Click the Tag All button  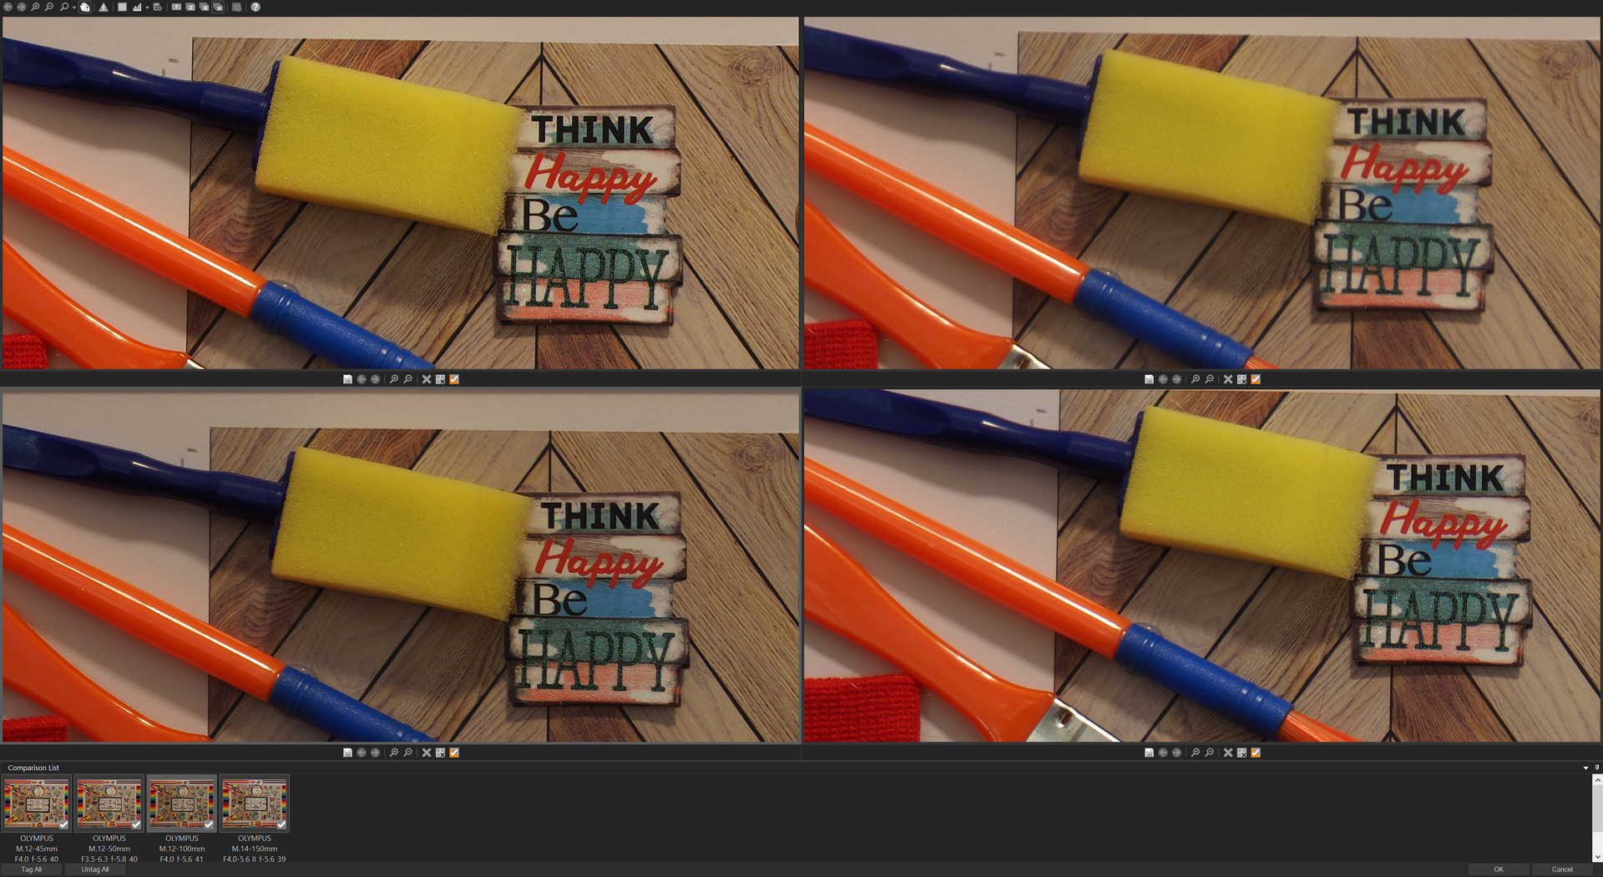[32, 869]
